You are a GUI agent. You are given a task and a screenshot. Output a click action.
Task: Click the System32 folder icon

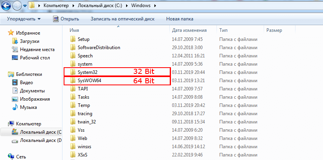click(x=72, y=72)
